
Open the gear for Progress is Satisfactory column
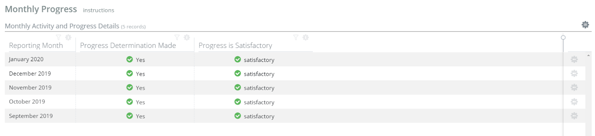click(x=306, y=37)
